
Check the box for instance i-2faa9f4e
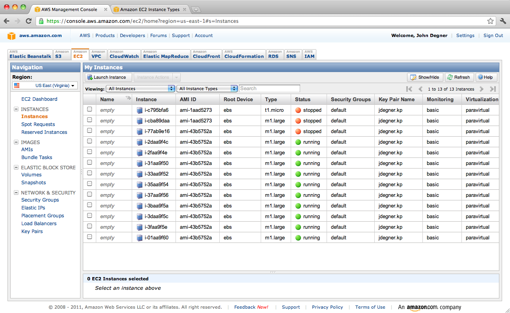coord(90,152)
